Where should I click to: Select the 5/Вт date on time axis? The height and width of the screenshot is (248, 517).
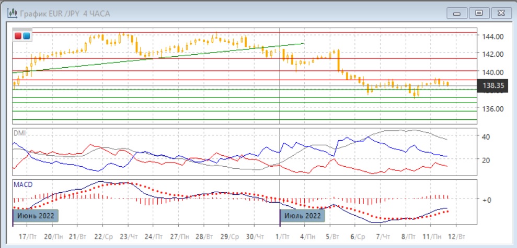coord(331,235)
